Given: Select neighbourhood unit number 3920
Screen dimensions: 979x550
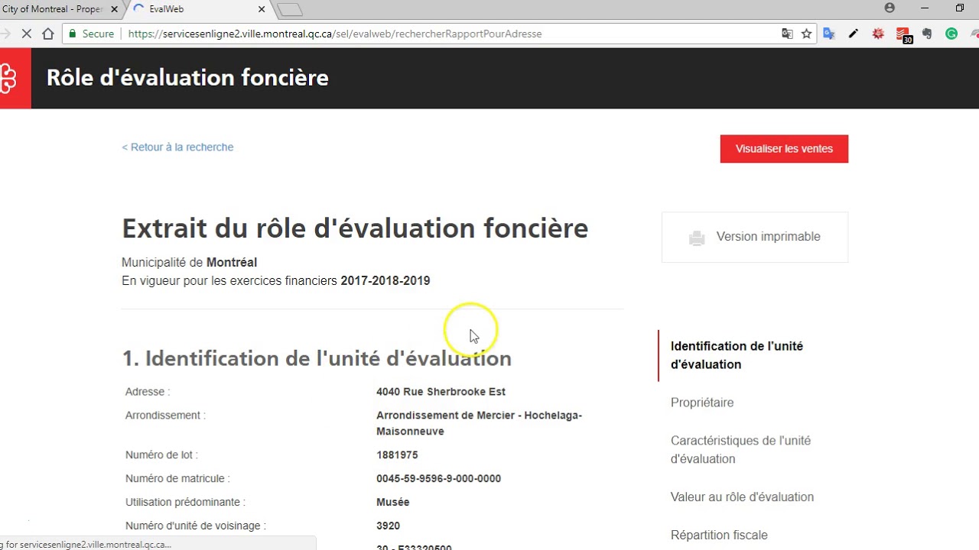Looking at the screenshot, I should coord(388,526).
